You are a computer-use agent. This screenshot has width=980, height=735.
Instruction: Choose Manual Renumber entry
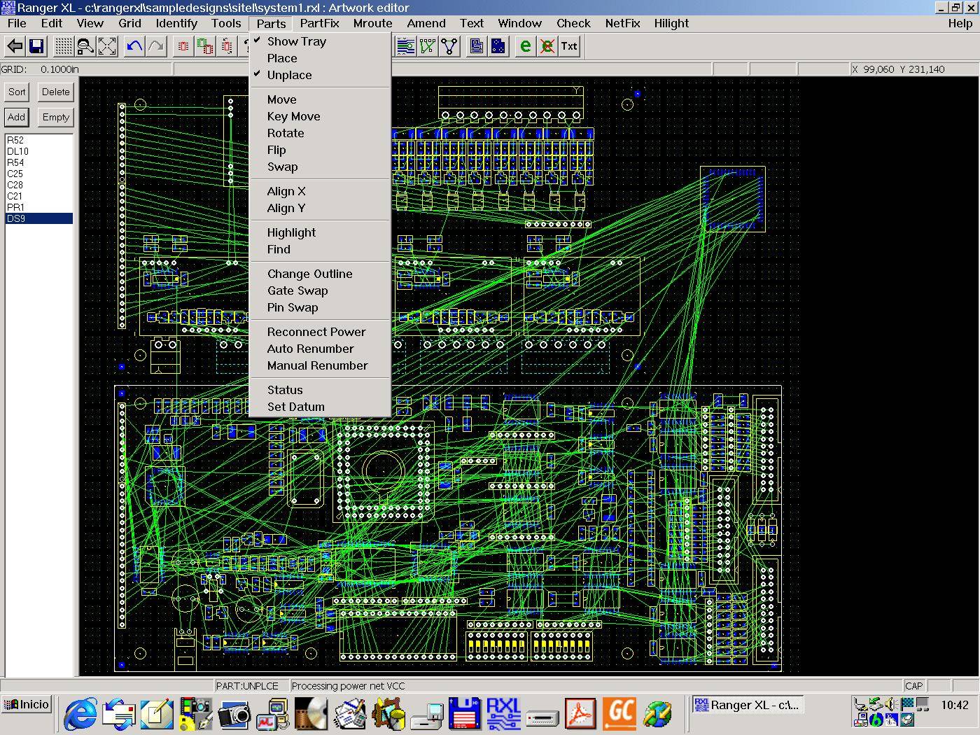click(x=320, y=365)
